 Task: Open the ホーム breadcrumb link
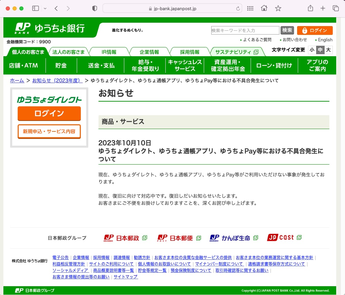17,80
